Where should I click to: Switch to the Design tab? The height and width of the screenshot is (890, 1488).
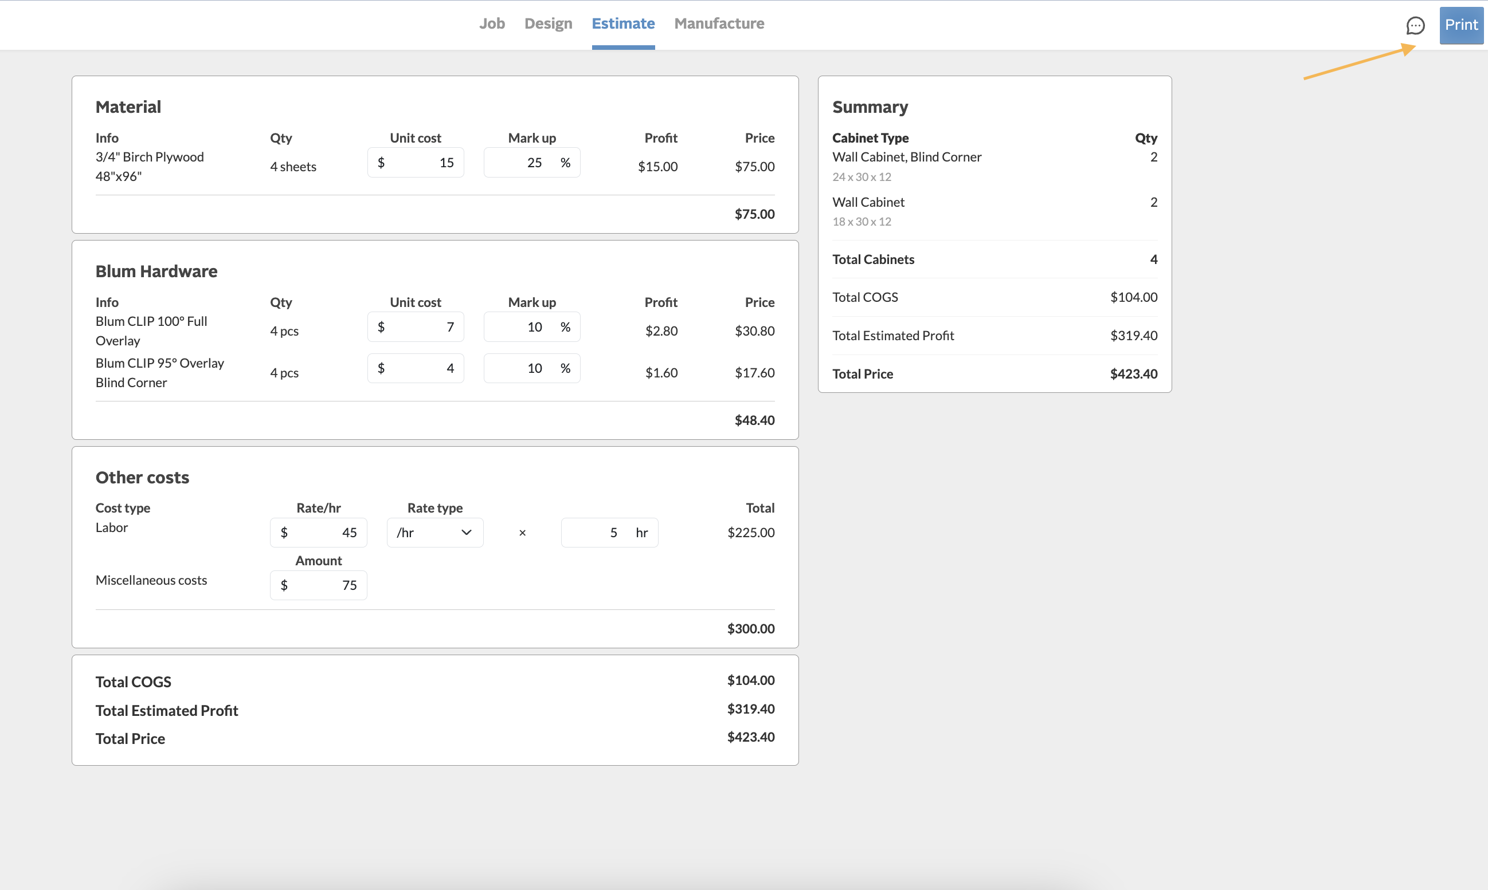click(x=548, y=23)
